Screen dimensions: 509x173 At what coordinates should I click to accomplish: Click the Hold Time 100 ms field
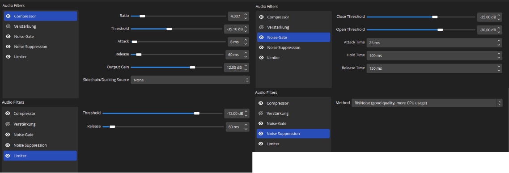coord(434,55)
